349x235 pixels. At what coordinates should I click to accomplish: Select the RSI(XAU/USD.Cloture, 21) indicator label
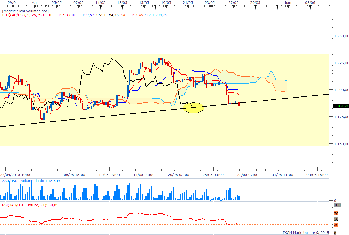point(30,205)
